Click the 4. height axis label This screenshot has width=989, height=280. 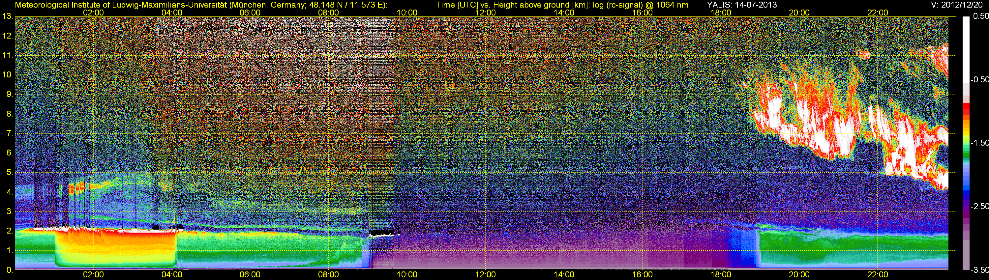10,192
